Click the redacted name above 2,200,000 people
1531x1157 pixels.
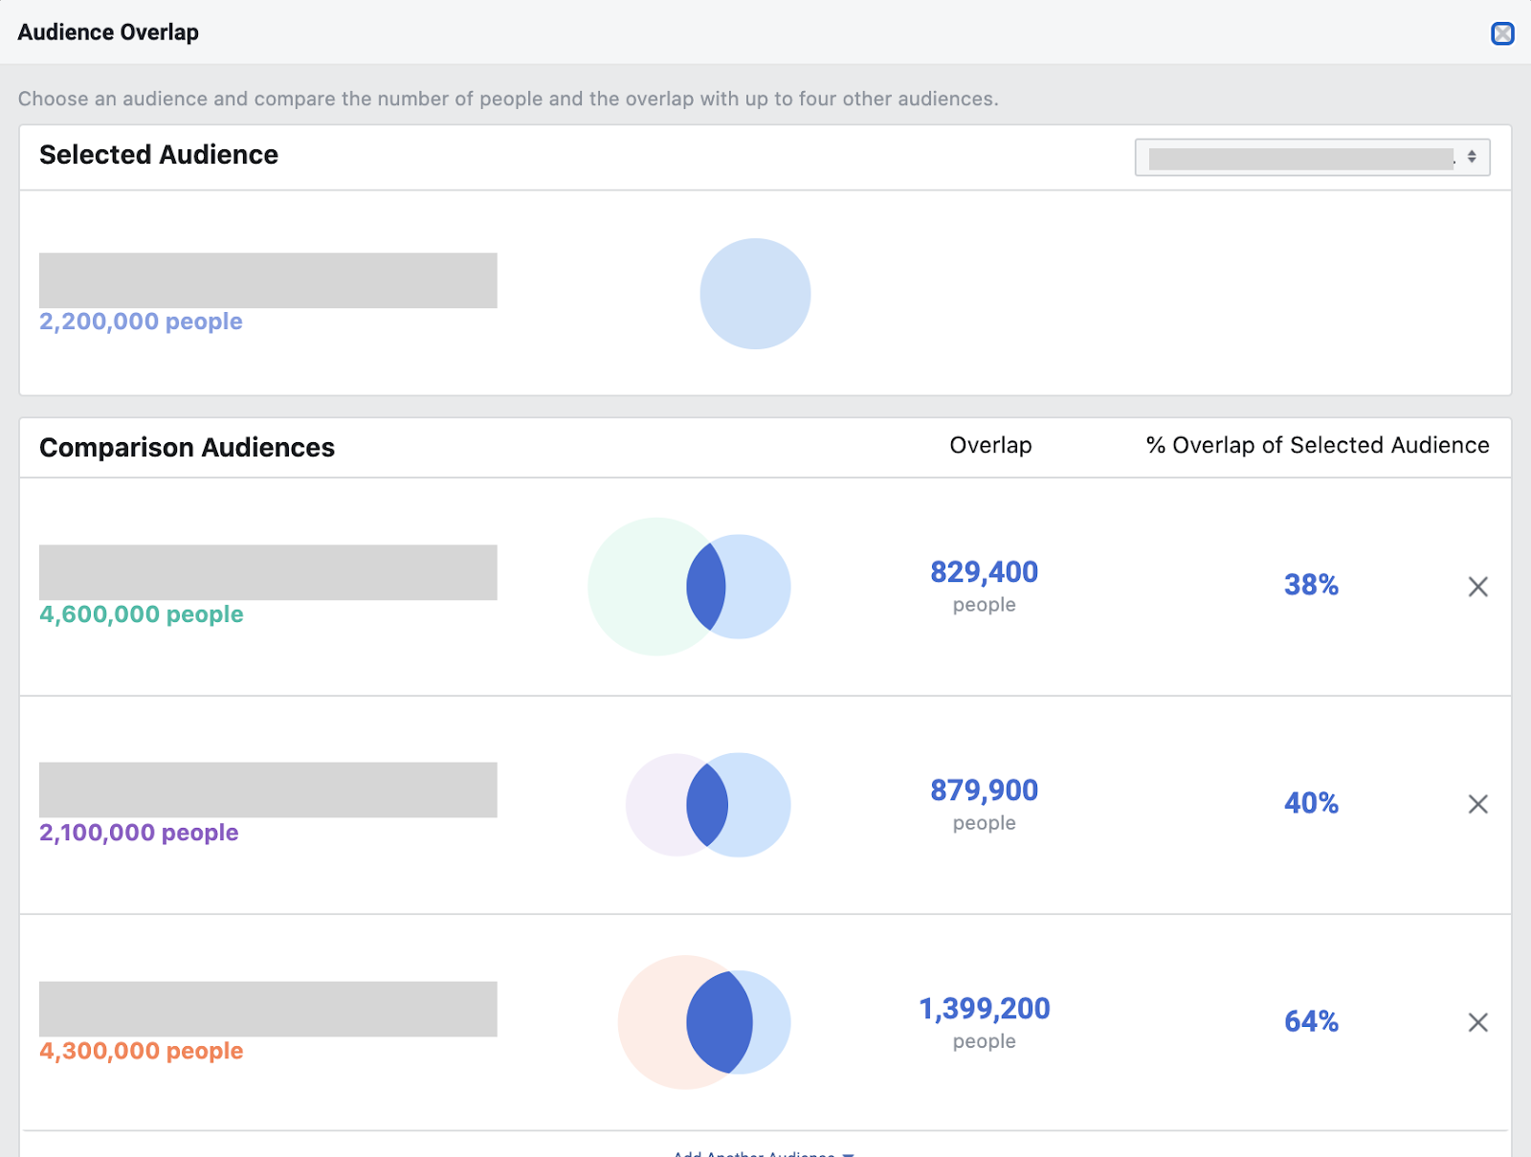pyautogui.click(x=268, y=280)
